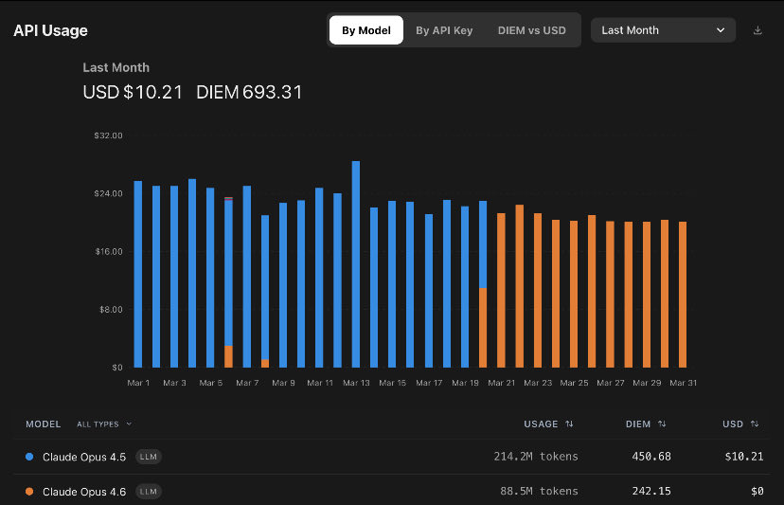Open the Last Month period dropdown
Image resolution: width=784 pixels, height=505 pixels.
[663, 30]
